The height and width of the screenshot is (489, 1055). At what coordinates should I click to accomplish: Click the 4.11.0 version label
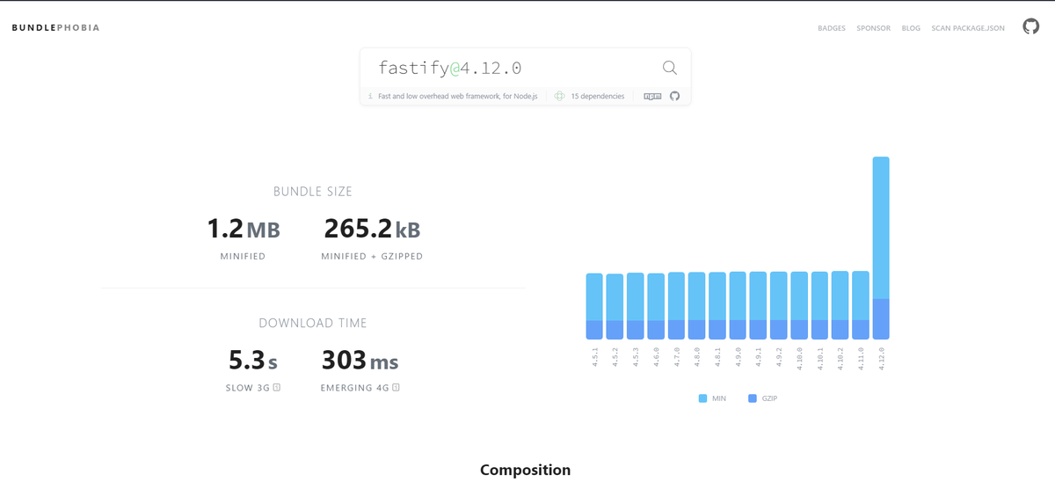tap(861, 359)
